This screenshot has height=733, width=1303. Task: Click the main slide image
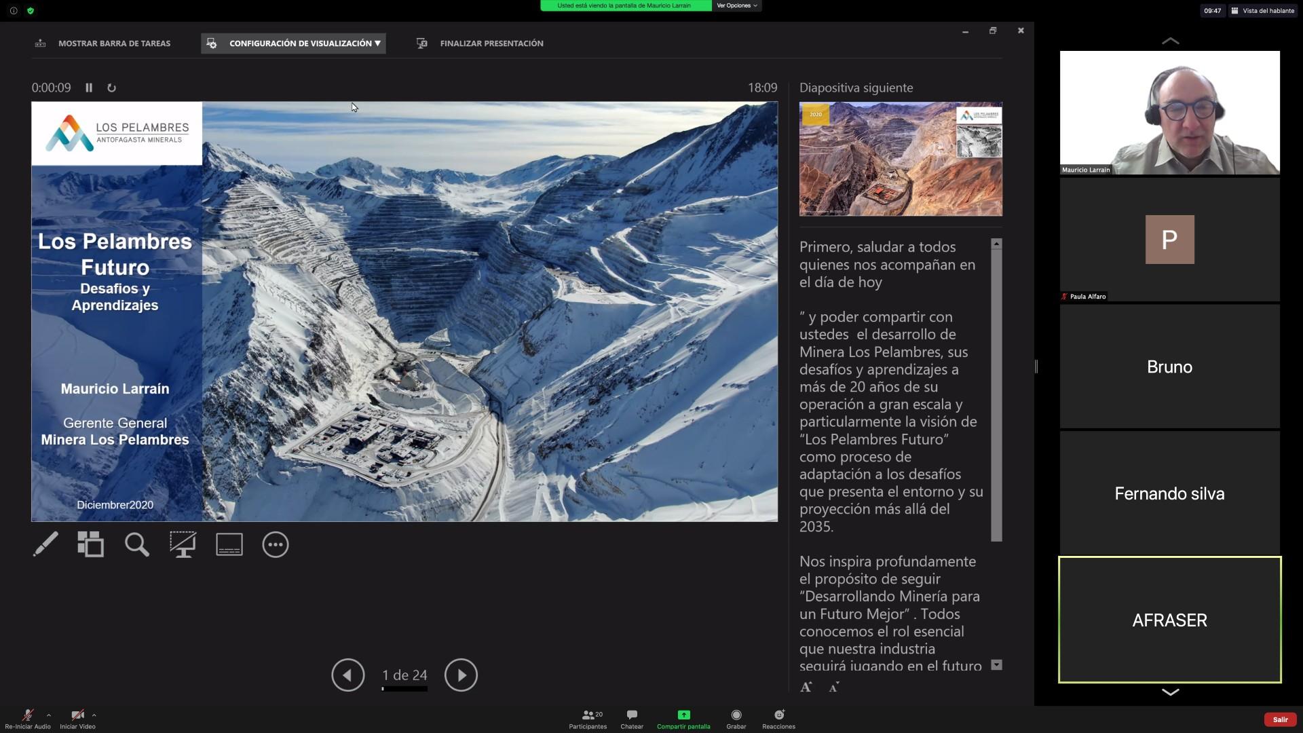pyautogui.click(x=404, y=312)
